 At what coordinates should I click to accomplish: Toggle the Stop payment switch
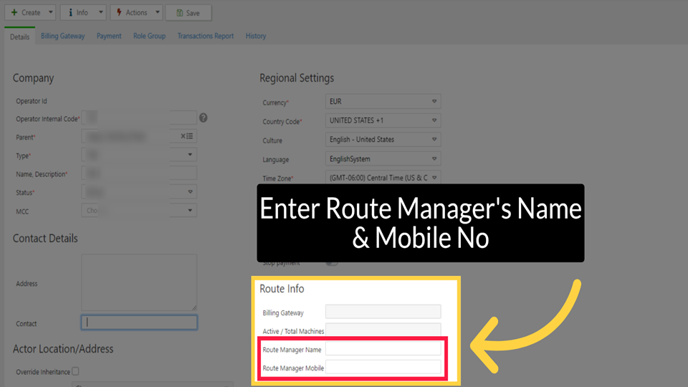pos(332,262)
